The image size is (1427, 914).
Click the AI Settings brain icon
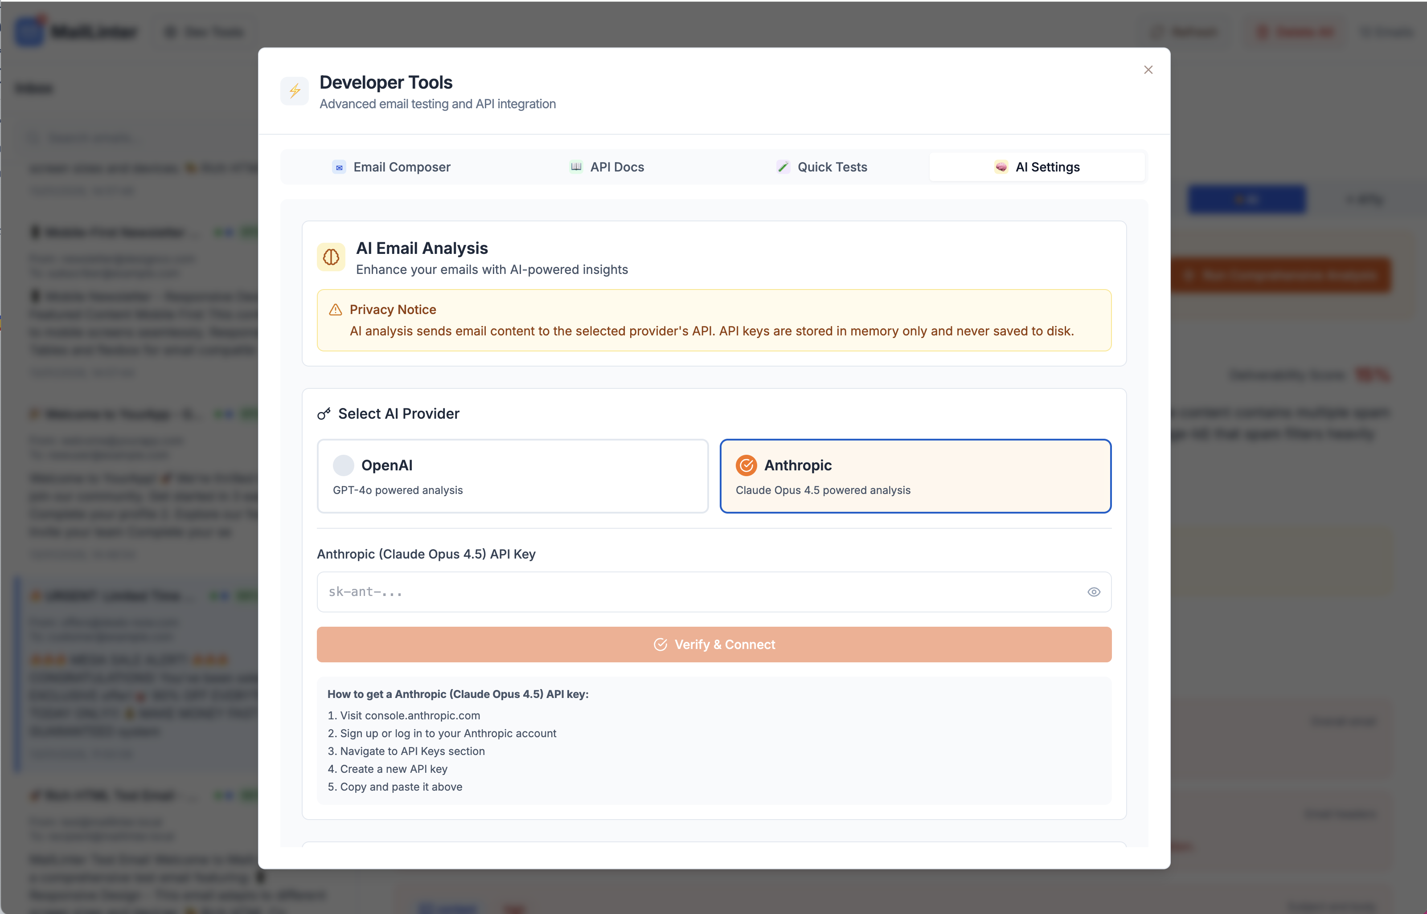pyautogui.click(x=1001, y=167)
